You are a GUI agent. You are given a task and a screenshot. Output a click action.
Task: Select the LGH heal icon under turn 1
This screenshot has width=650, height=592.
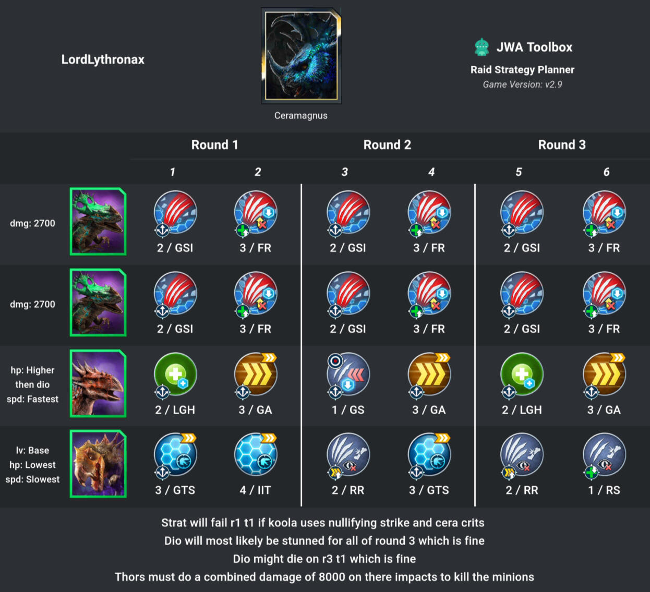click(175, 374)
